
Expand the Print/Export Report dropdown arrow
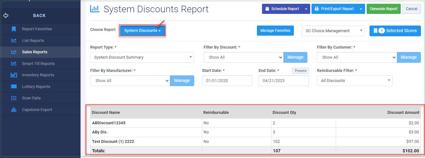[361, 9]
